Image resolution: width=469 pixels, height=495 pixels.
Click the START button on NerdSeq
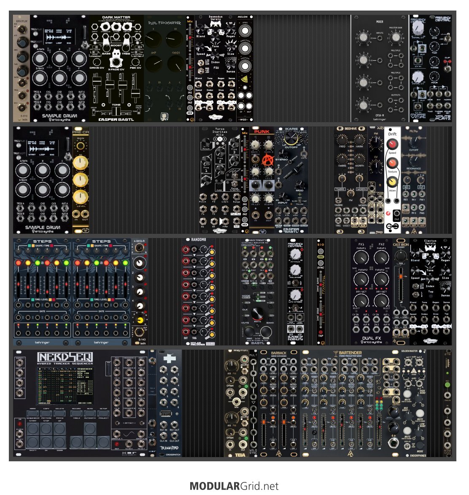[x=33, y=430]
